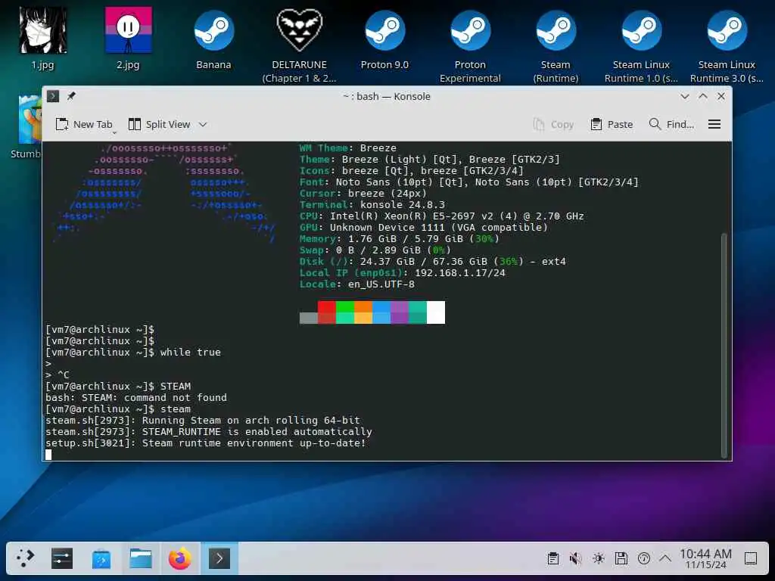Launch Firefox from the taskbar
Image resolution: width=775 pixels, height=581 pixels.
tap(180, 558)
